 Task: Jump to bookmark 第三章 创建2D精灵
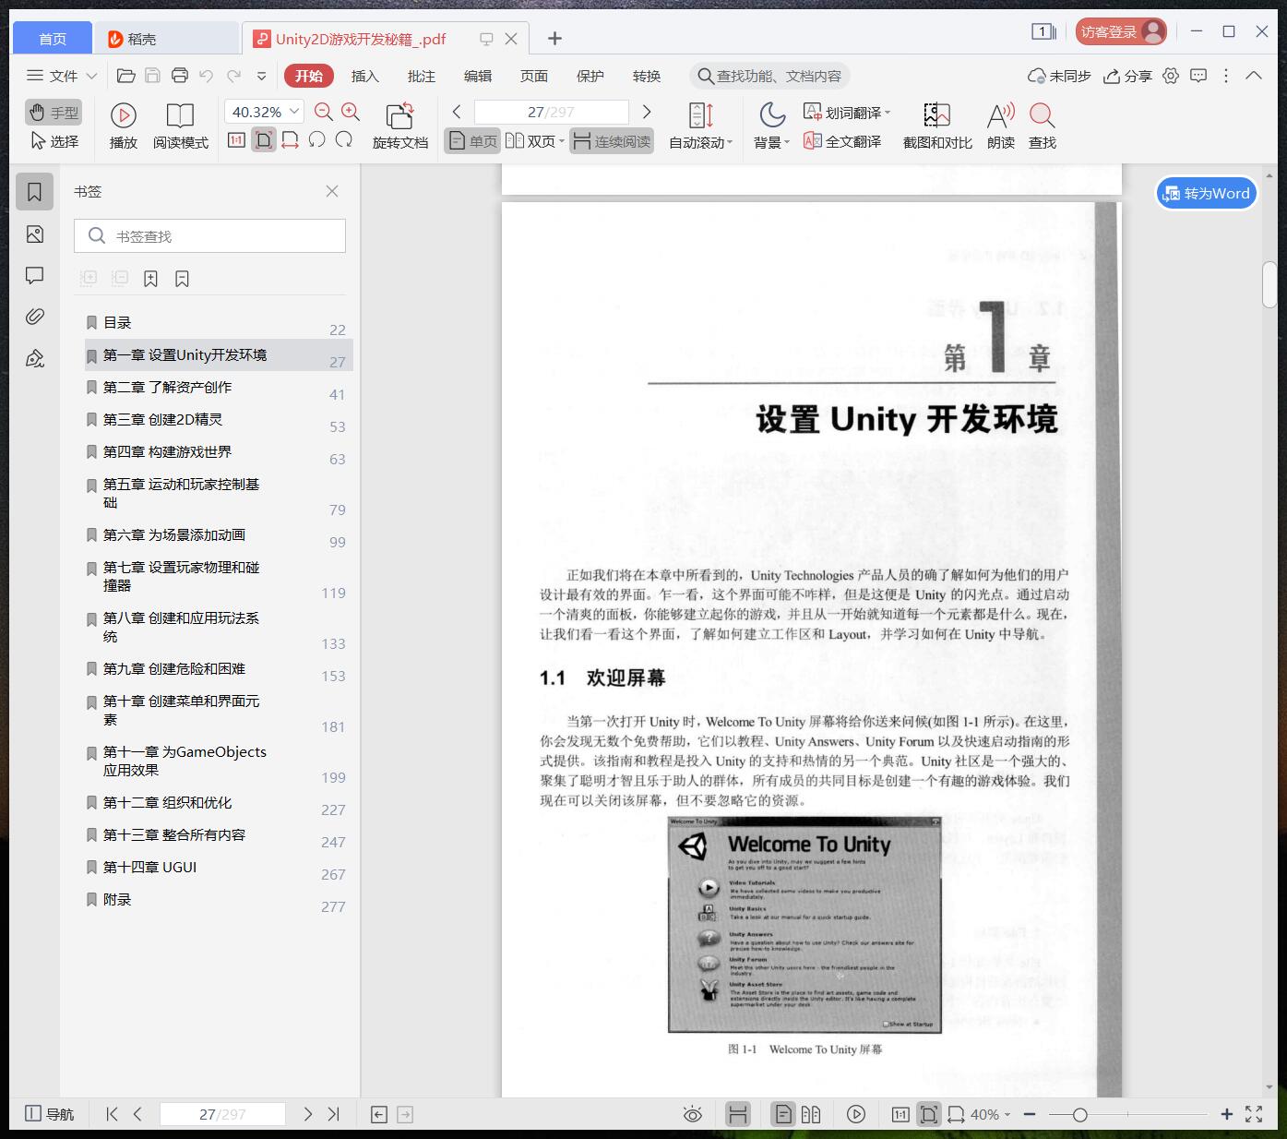[x=219, y=420]
